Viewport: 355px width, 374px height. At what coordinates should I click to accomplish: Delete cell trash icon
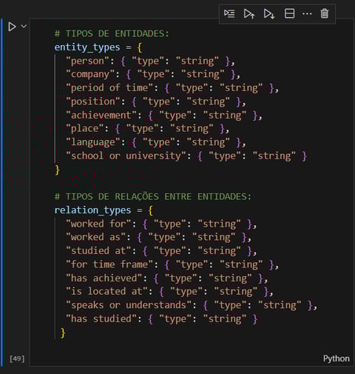325,13
